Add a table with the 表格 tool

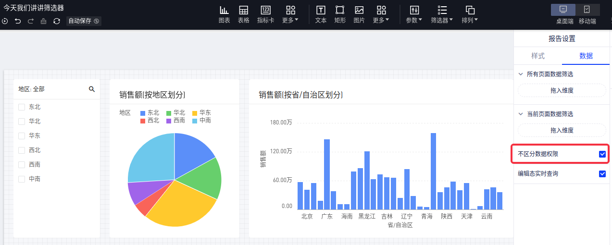(x=244, y=14)
